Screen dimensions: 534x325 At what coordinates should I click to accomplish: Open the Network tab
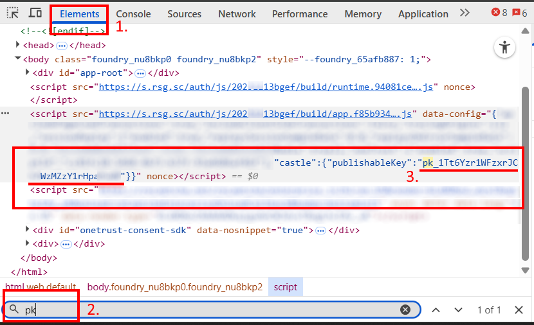(x=237, y=13)
